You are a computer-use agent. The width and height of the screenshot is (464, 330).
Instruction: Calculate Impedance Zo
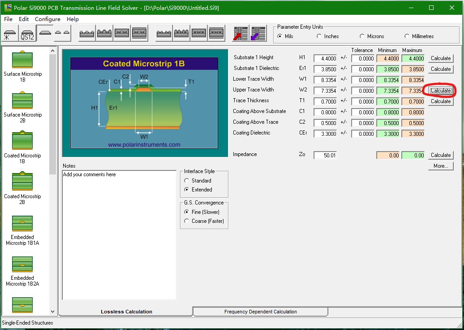441,155
